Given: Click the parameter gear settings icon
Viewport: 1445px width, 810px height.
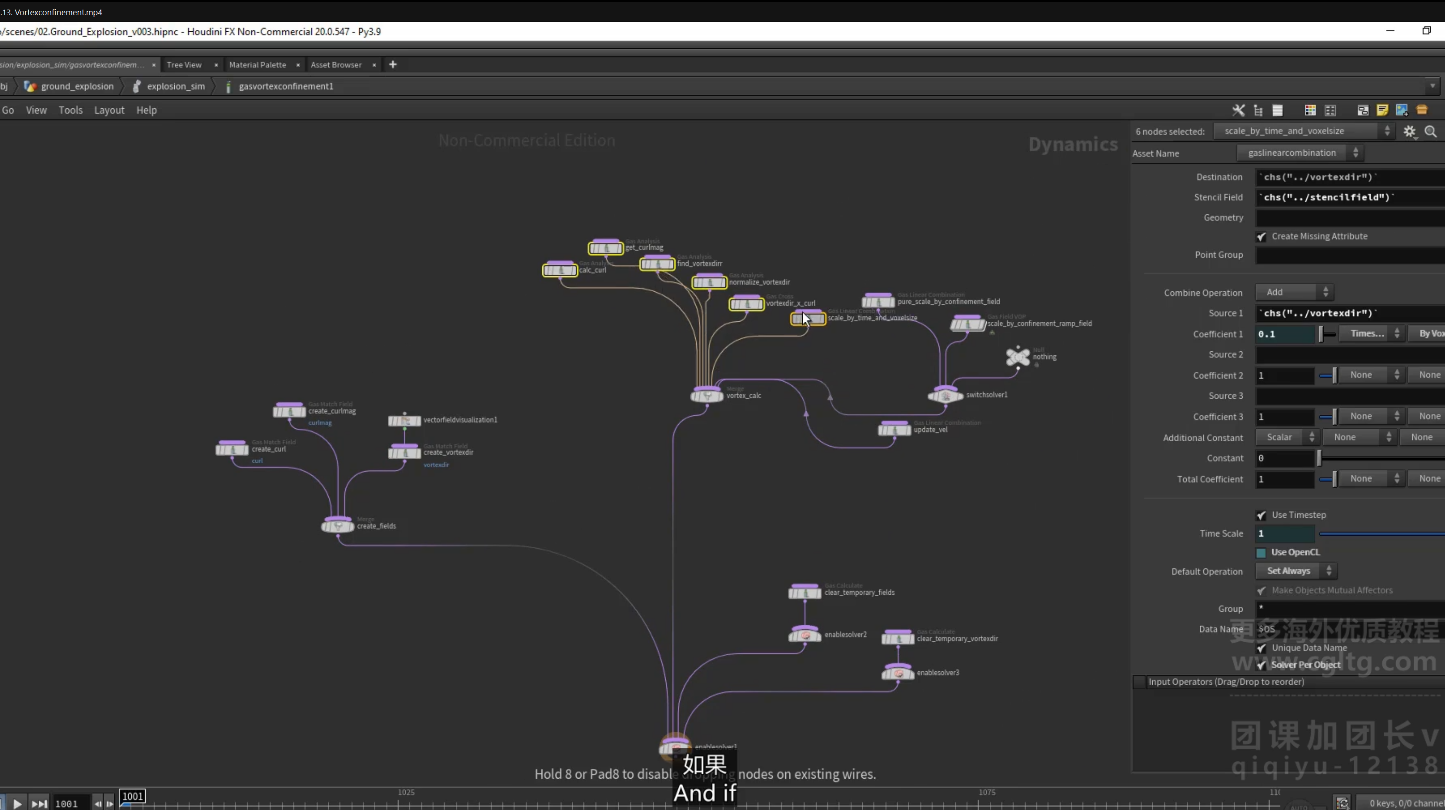Looking at the screenshot, I should tap(1409, 131).
